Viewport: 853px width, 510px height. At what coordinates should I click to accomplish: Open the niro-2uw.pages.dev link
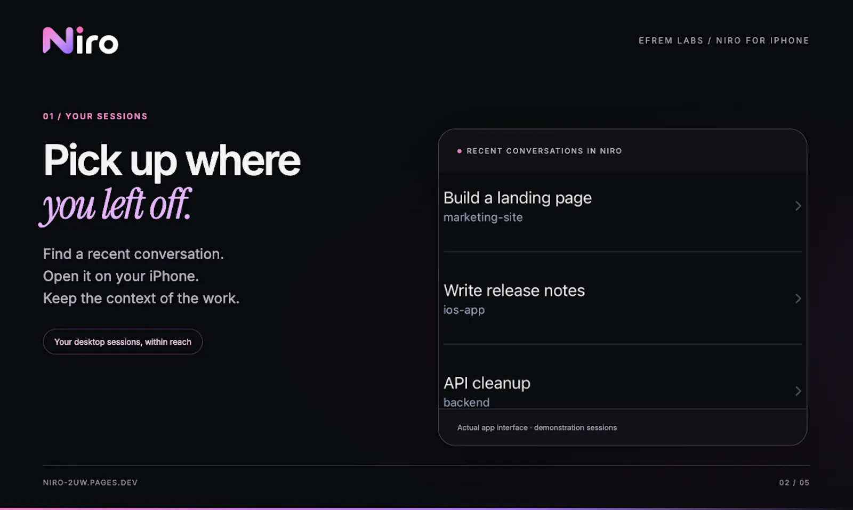coord(90,482)
